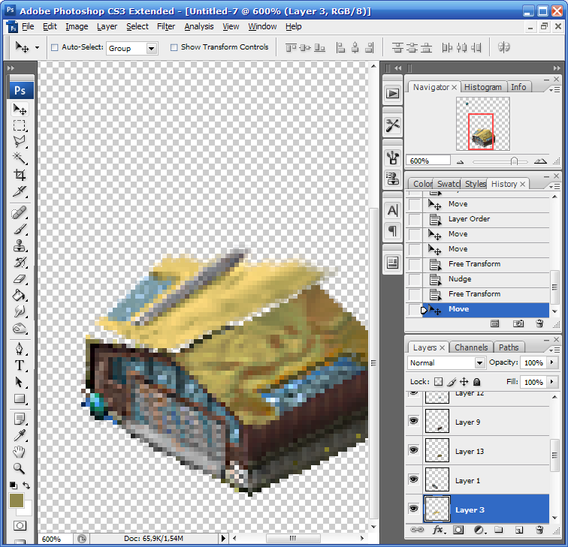Open the Image menu

tap(77, 26)
